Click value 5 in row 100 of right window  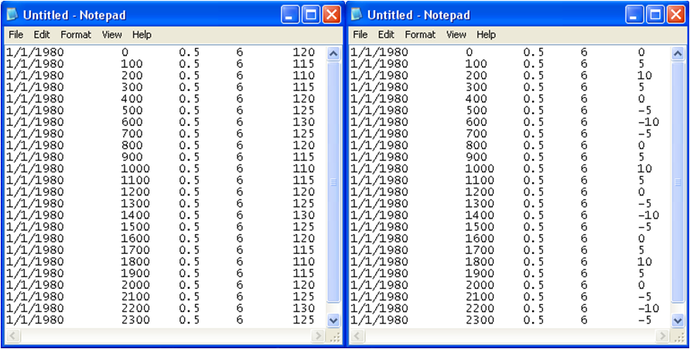click(x=641, y=64)
